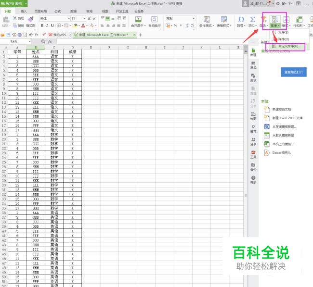The height and width of the screenshot is (287, 313).
Task: Select the Format Painter (格式刷) brush
Action: pos(30,19)
